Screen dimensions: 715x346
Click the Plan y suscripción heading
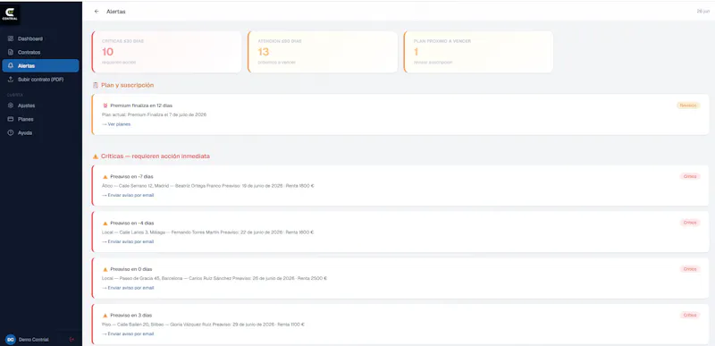(x=127, y=85)
